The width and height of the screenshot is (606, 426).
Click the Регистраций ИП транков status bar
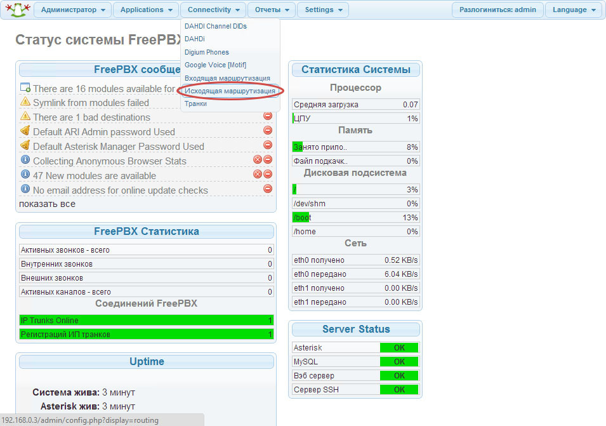coord(147,334)
